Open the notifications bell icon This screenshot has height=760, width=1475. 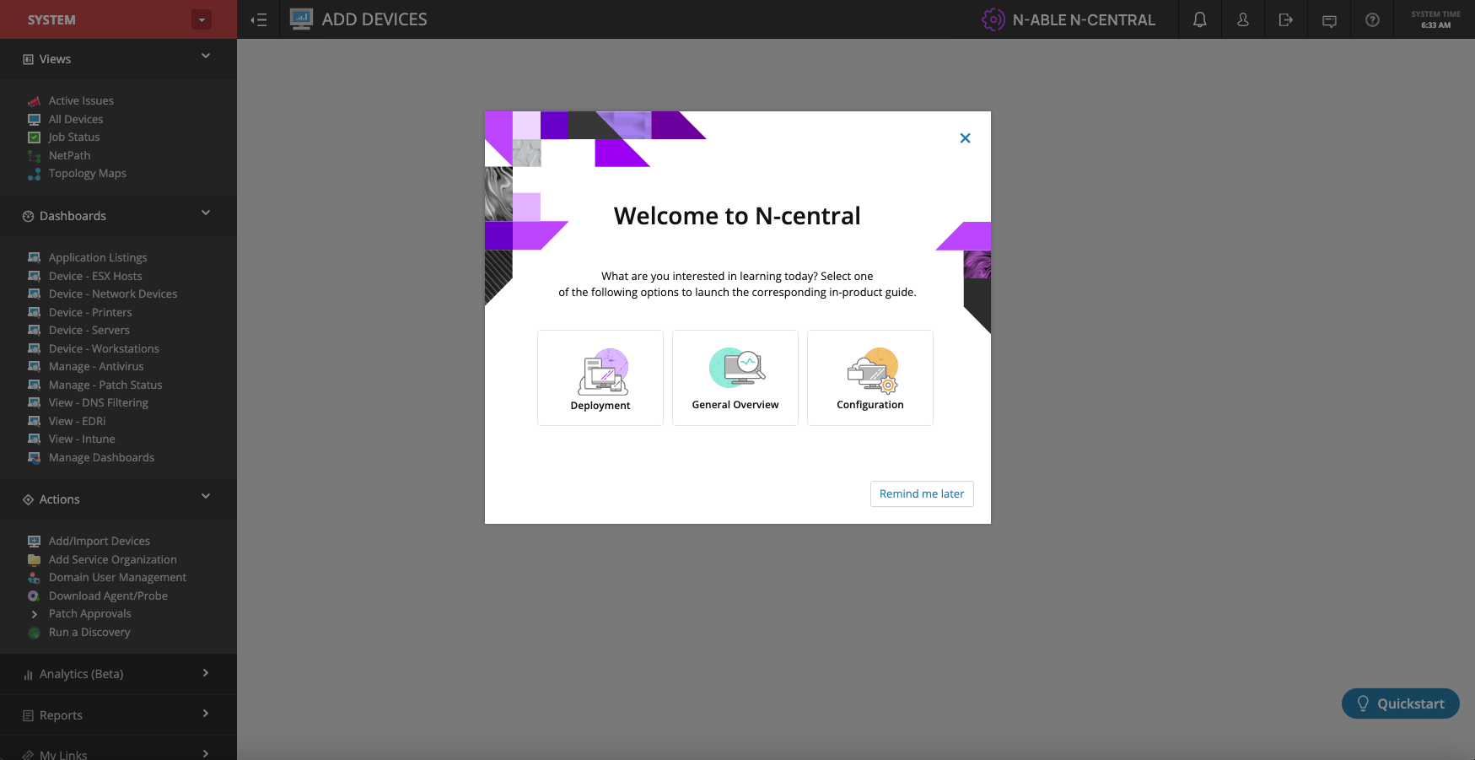coord(1199,19)
